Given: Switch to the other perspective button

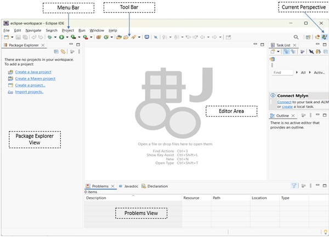Looking at the screenshot, I should pyautogui.click(x=317, y=37).
